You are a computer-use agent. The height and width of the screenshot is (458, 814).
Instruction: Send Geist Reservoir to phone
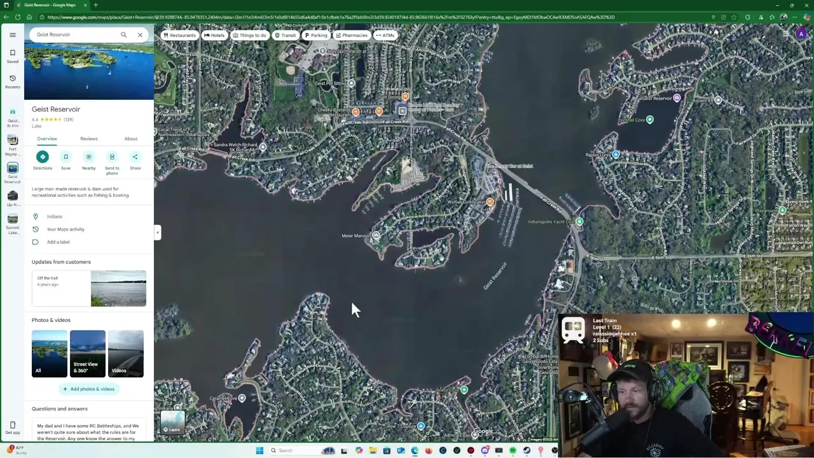(112, 162)
